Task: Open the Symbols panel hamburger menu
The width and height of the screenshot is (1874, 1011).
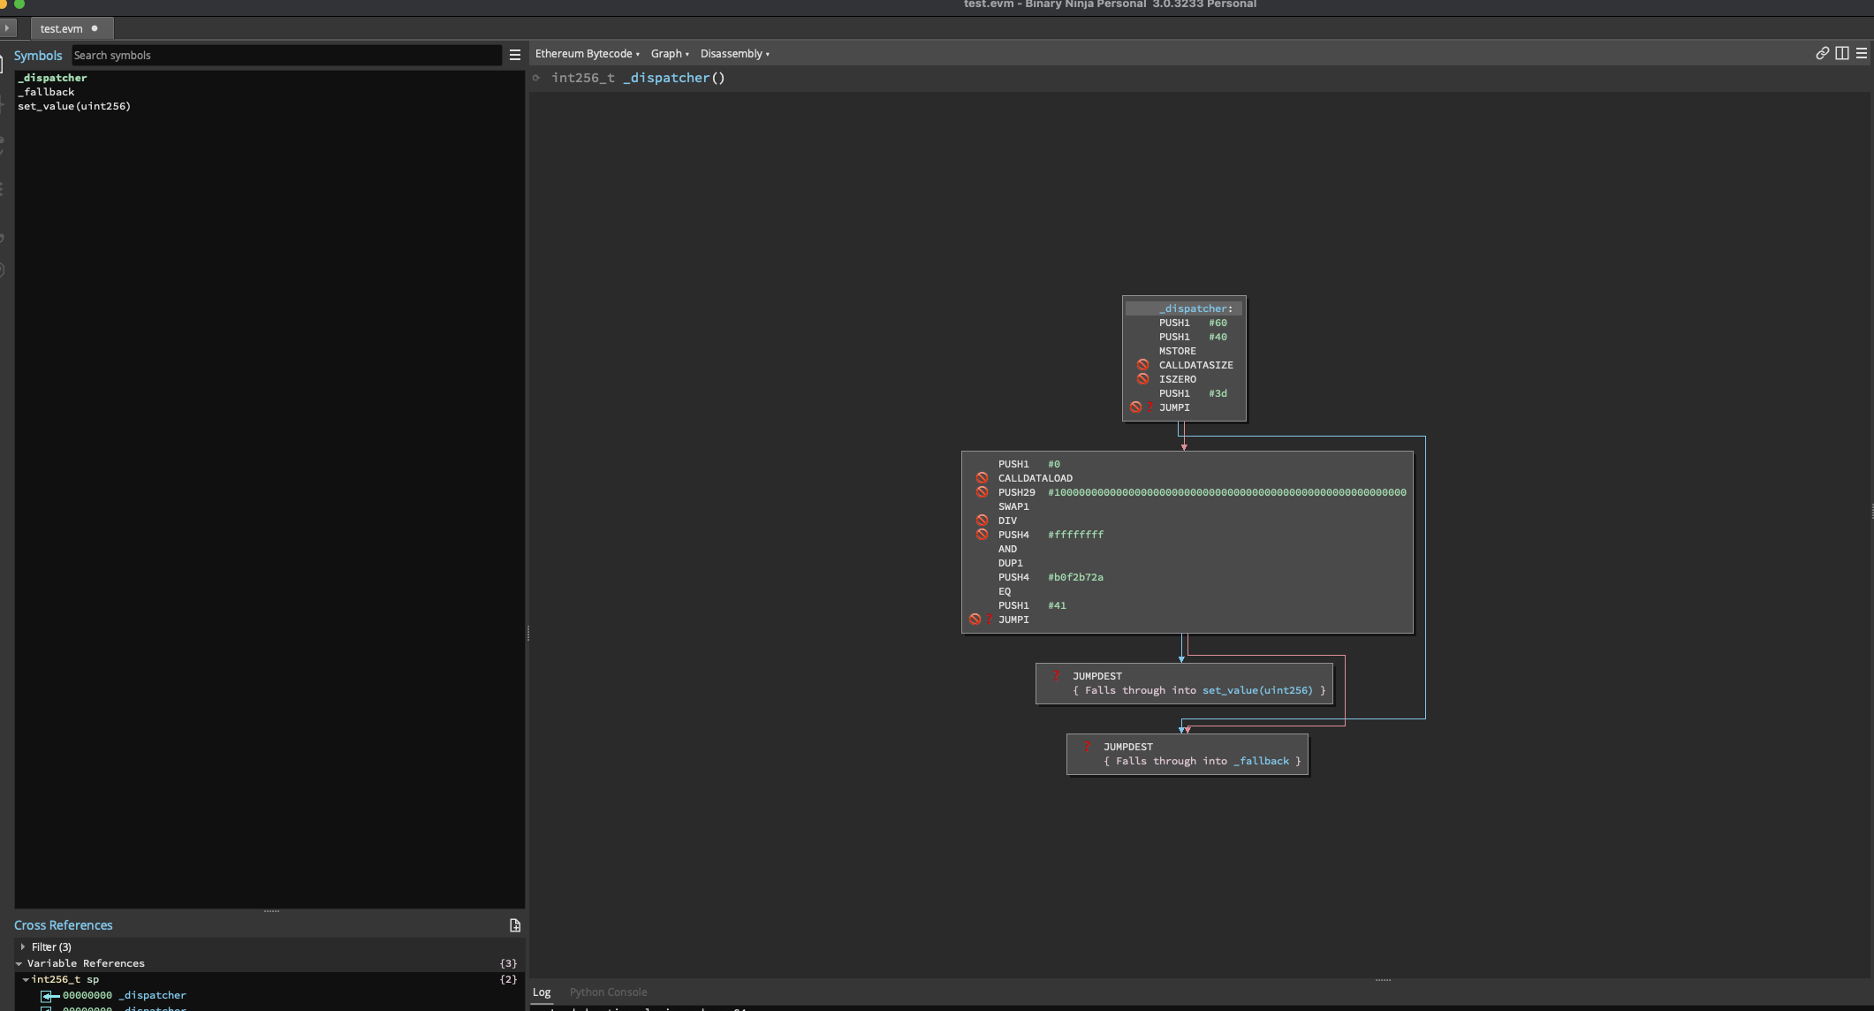Action: (515, 55)
